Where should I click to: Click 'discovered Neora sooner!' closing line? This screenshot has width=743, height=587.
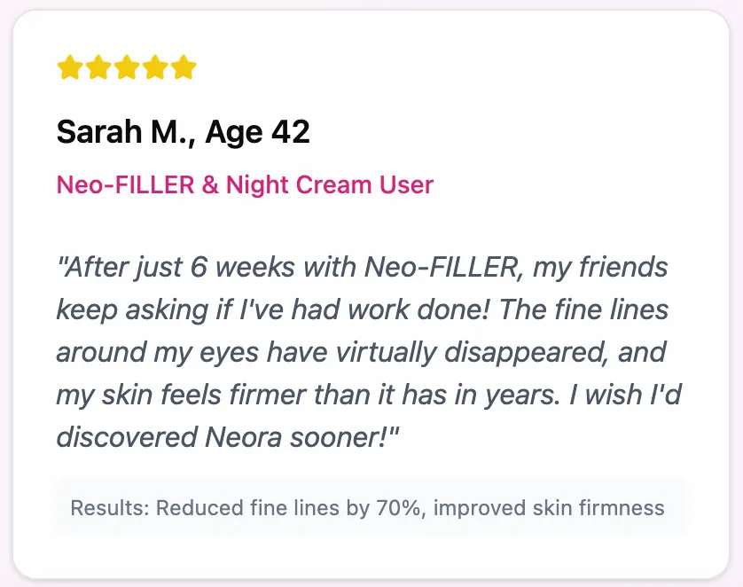226,436
